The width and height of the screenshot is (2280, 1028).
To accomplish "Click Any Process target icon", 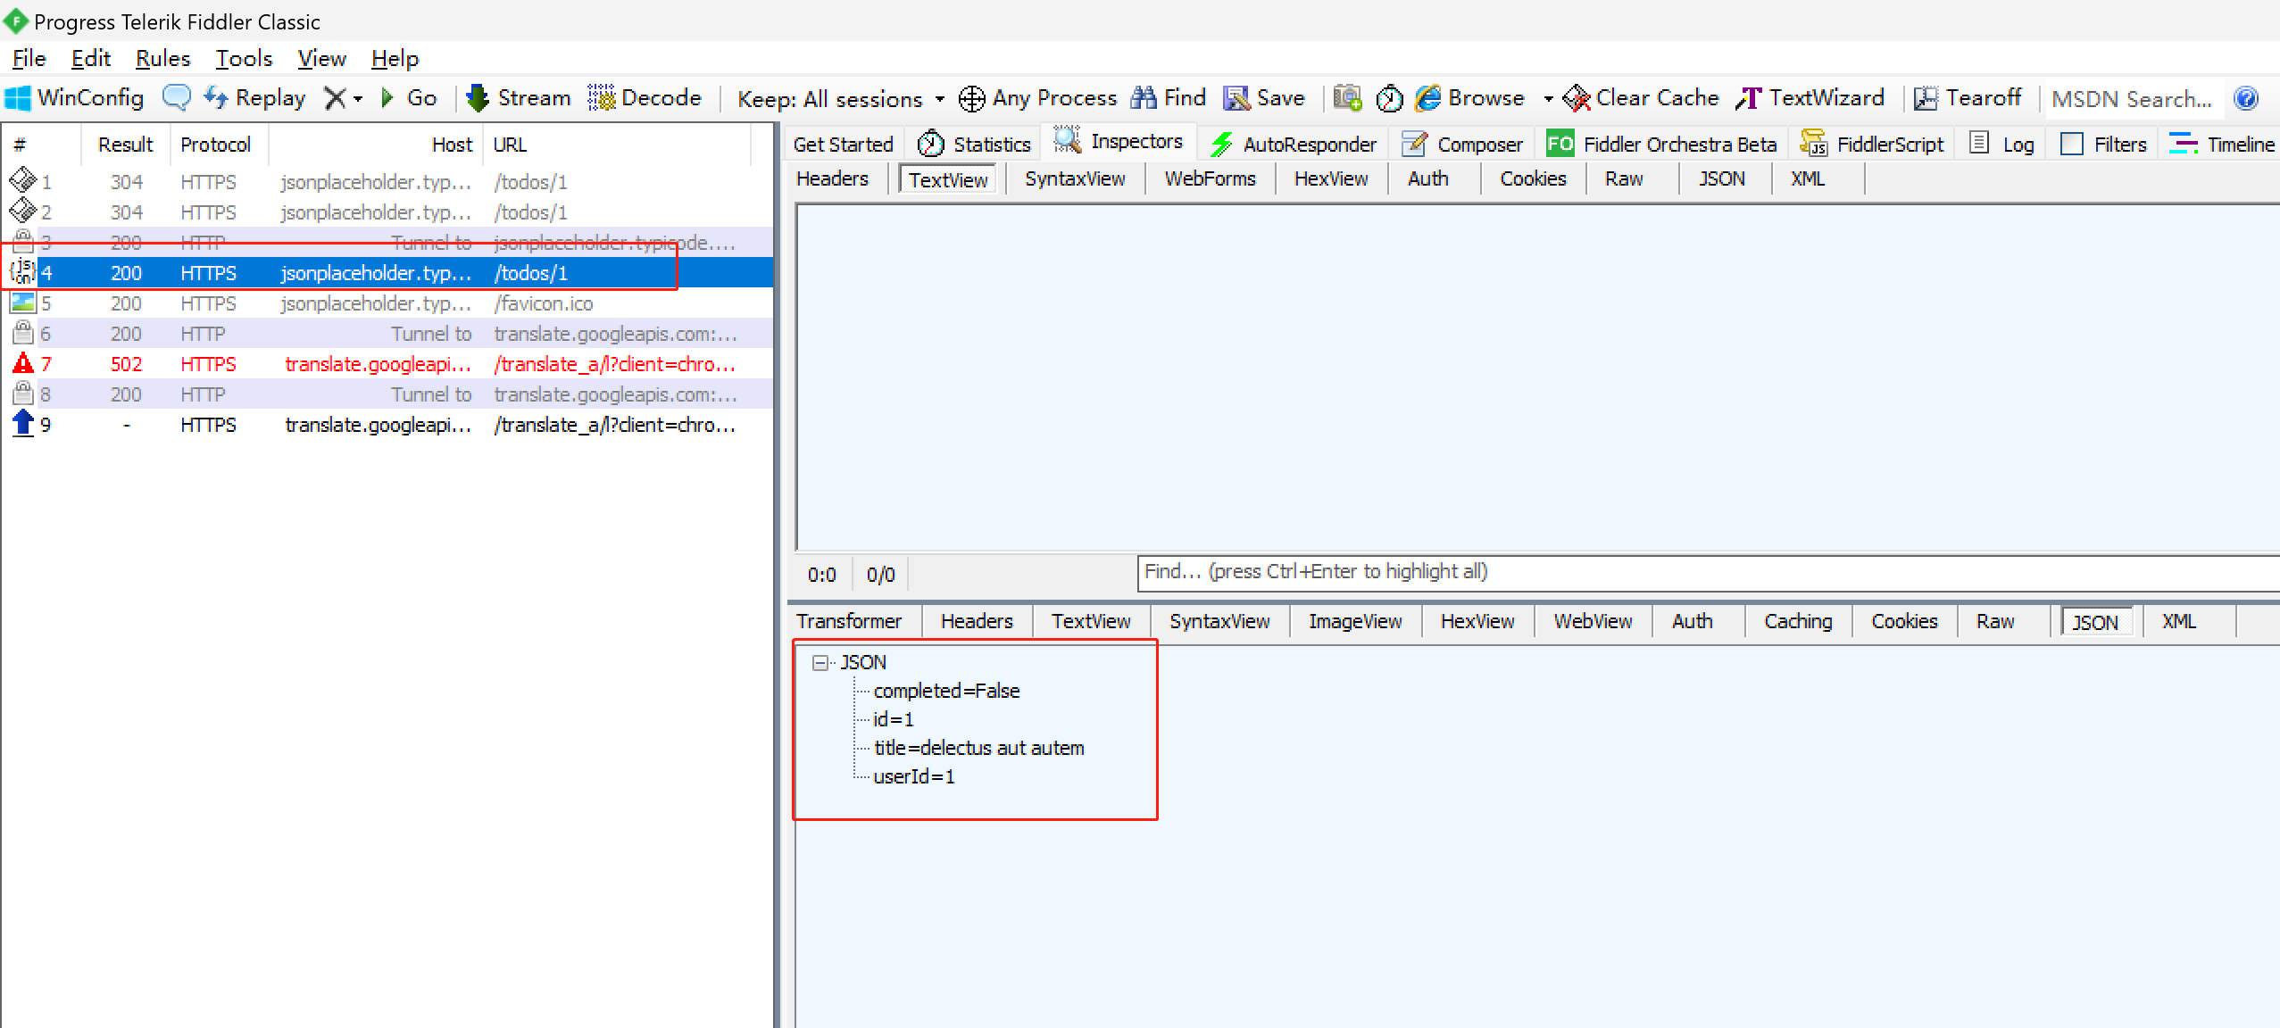I will [971, 98].
